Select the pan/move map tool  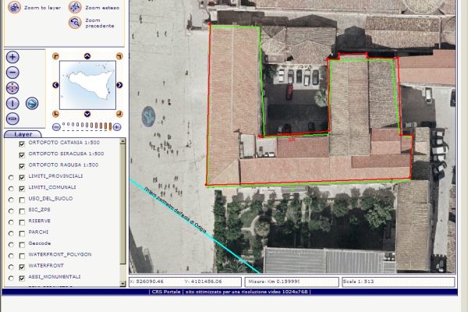[12, 87]
